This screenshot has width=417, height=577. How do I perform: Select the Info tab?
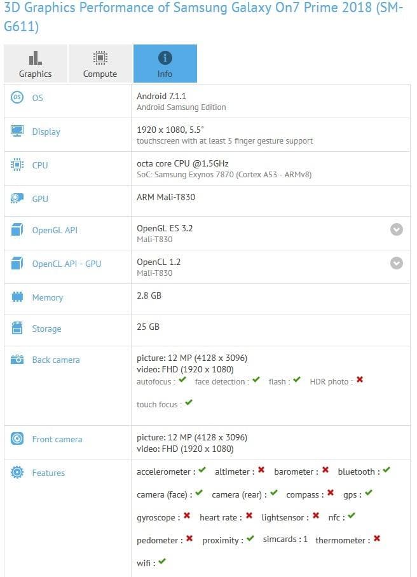click(165, 64)
